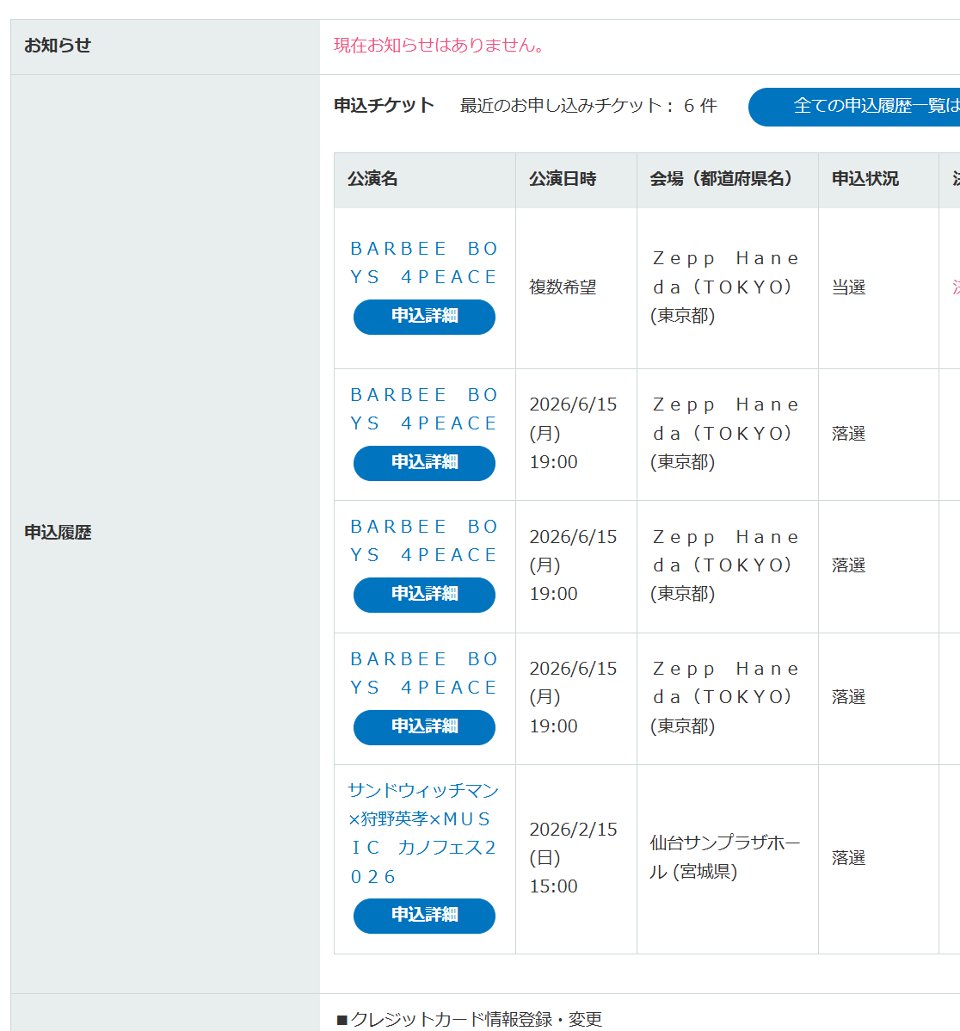The height and width of the screenshot is (1031, 960).
Task: Click the 申込履歴 section label
Action: pos(58,533)
